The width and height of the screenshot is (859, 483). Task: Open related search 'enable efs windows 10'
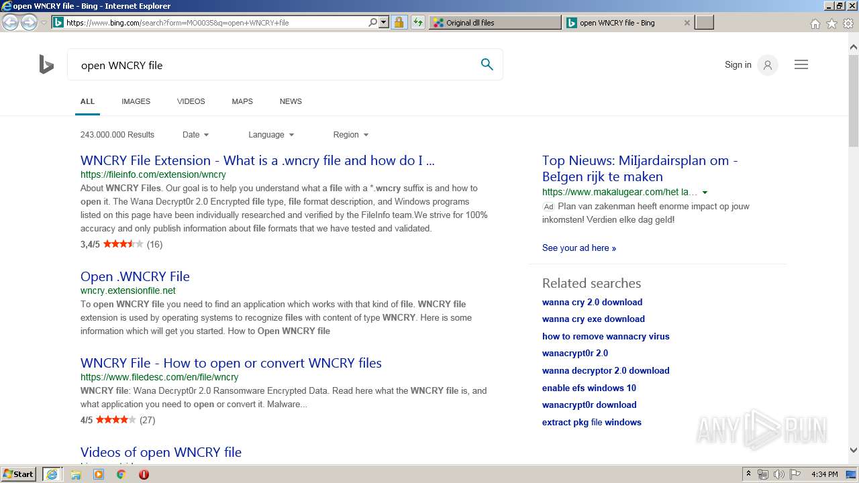589,388
